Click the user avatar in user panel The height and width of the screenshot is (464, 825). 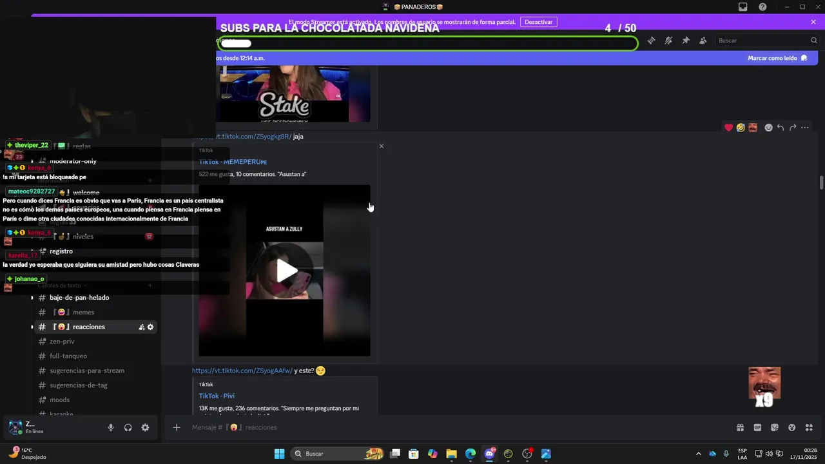point(15,427)
